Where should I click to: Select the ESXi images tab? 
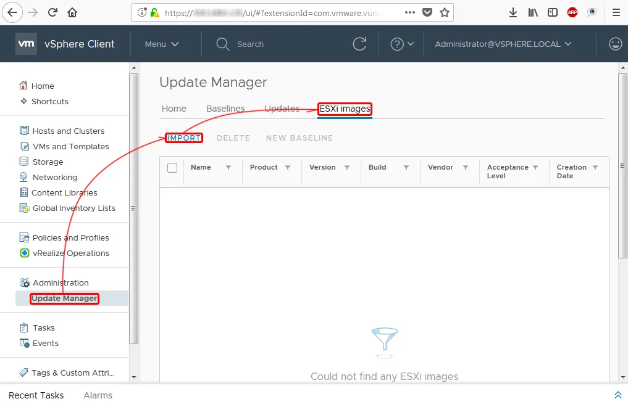345,109
